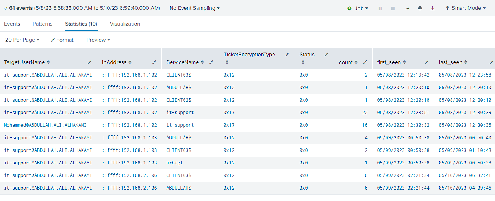495x201 pixels.
Task: Switch to the Visualization tab
Action: point(125,24)
